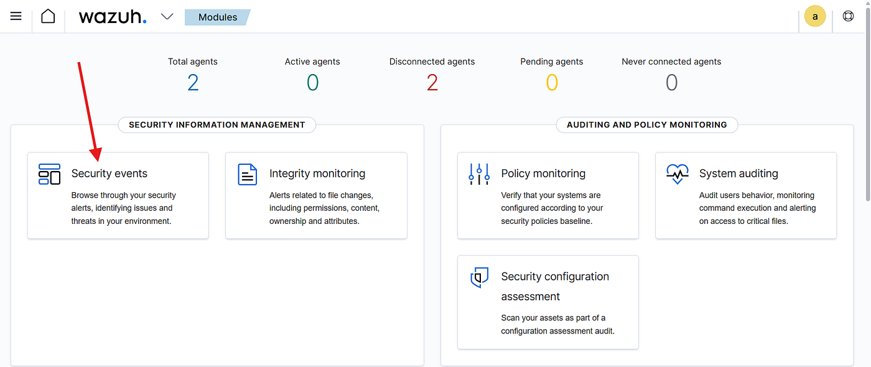Click the System auditing heartbeat icon

(x=677, y=174)
